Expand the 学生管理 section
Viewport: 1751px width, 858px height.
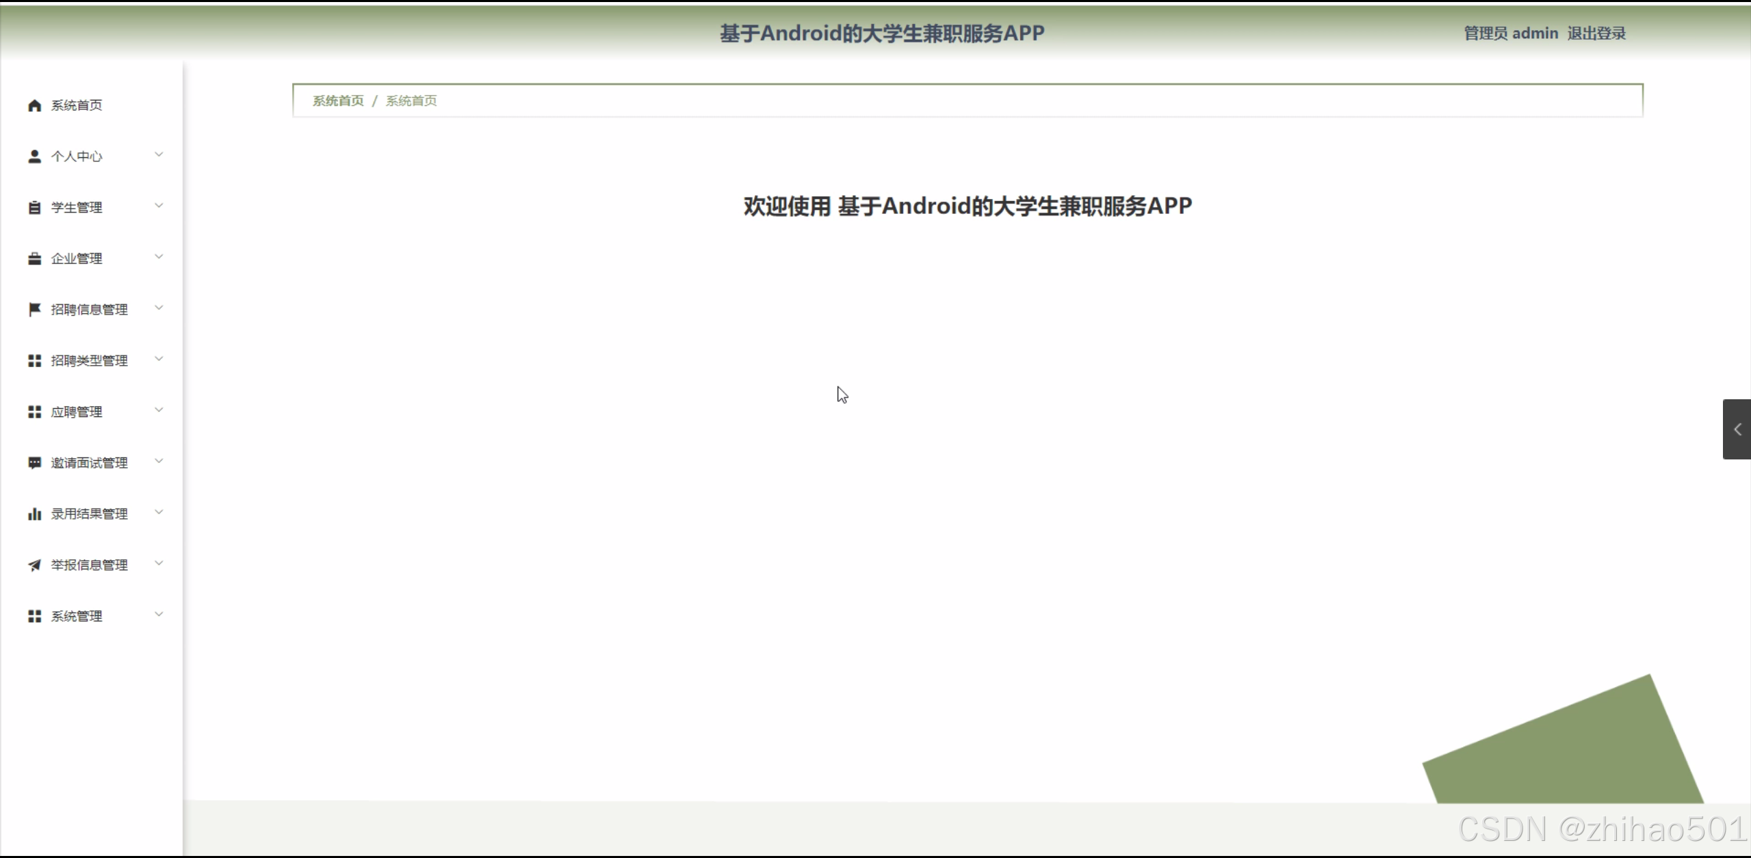point(159,206)
